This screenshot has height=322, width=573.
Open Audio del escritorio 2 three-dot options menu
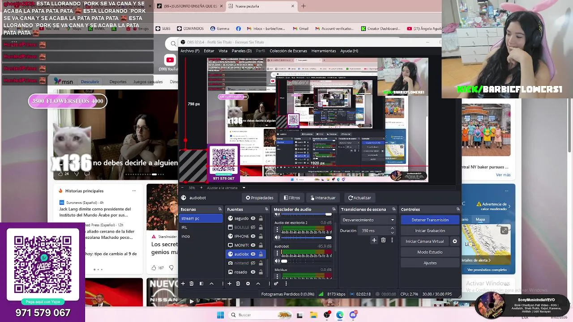tap(277, 230)
